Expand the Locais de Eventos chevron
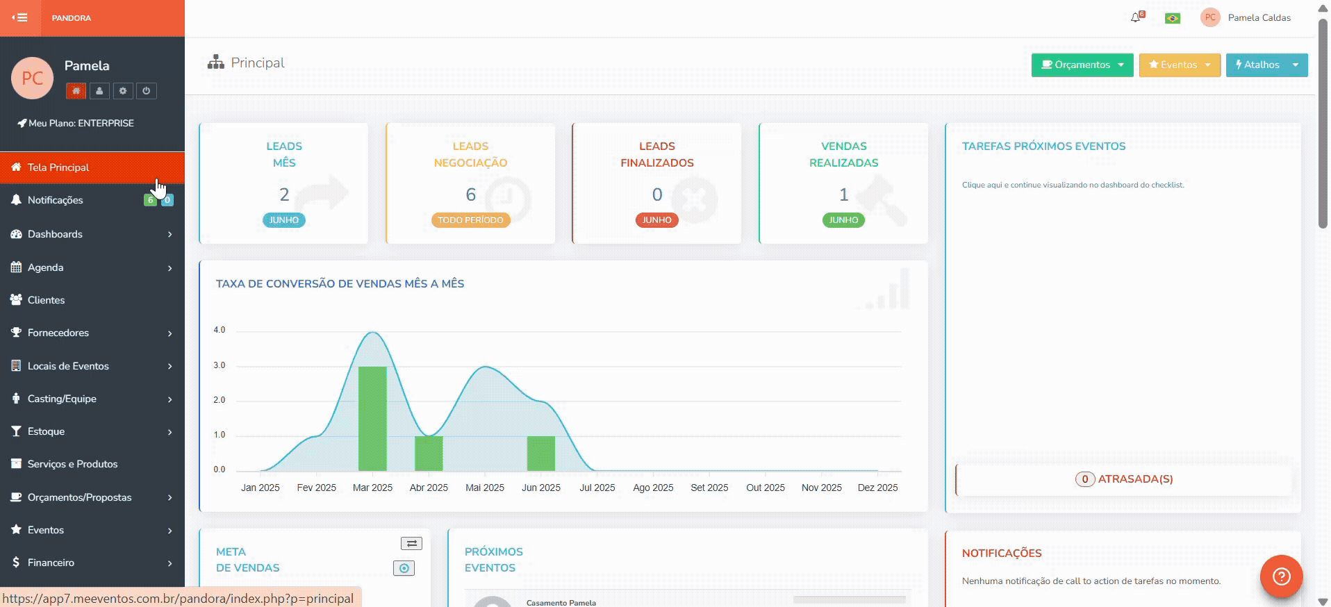The width and height of the screenshot is (1331, 607). (170, 366)
